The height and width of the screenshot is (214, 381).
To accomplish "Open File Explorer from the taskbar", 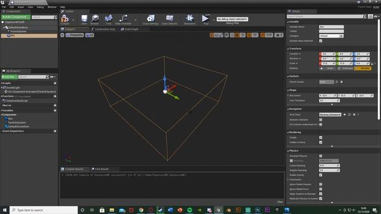I will pyautogui.click(x=112, y=210).
